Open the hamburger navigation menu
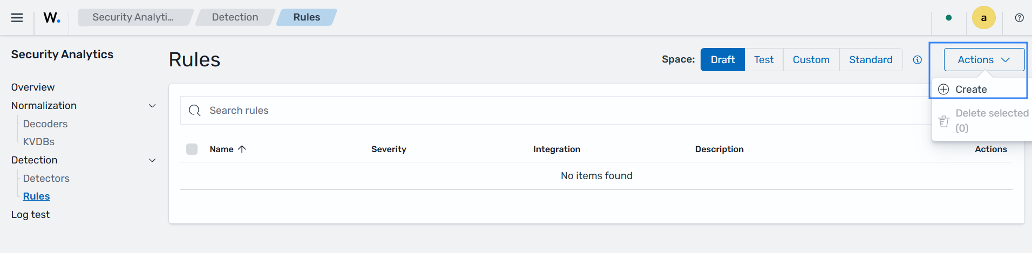 point(17,18)
